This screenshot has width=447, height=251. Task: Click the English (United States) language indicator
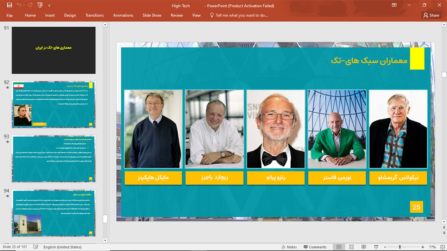pos(62,247)
